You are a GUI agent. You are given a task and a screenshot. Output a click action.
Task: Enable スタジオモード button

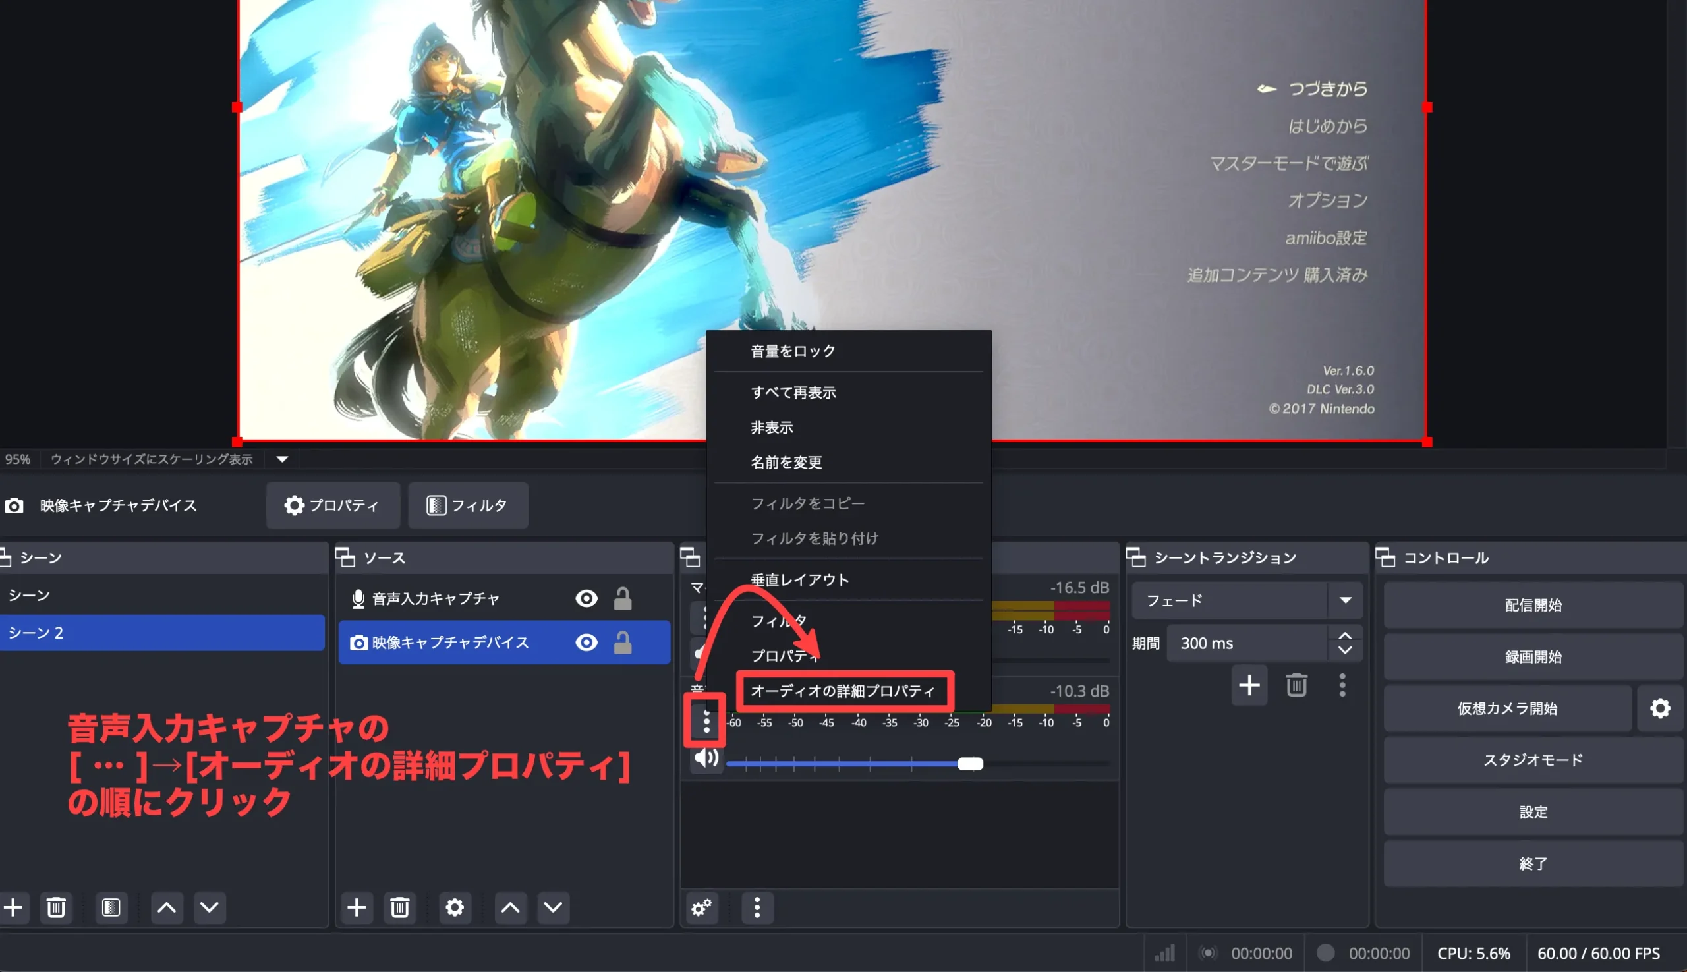click(x=1533, y=760)
